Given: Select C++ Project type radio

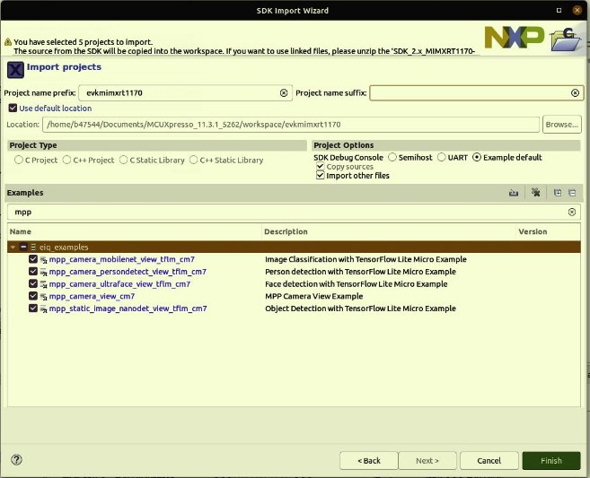Looking at the screenshot, I should coord(66,160).
